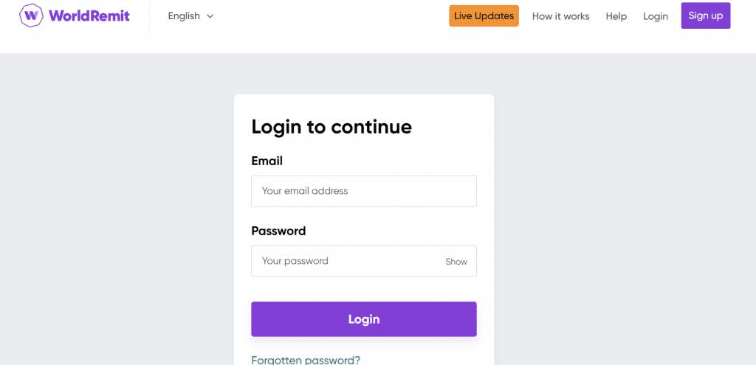Click the WorldRemit hexagon logo icon
756x365 pixels.
tap(31, 15)
